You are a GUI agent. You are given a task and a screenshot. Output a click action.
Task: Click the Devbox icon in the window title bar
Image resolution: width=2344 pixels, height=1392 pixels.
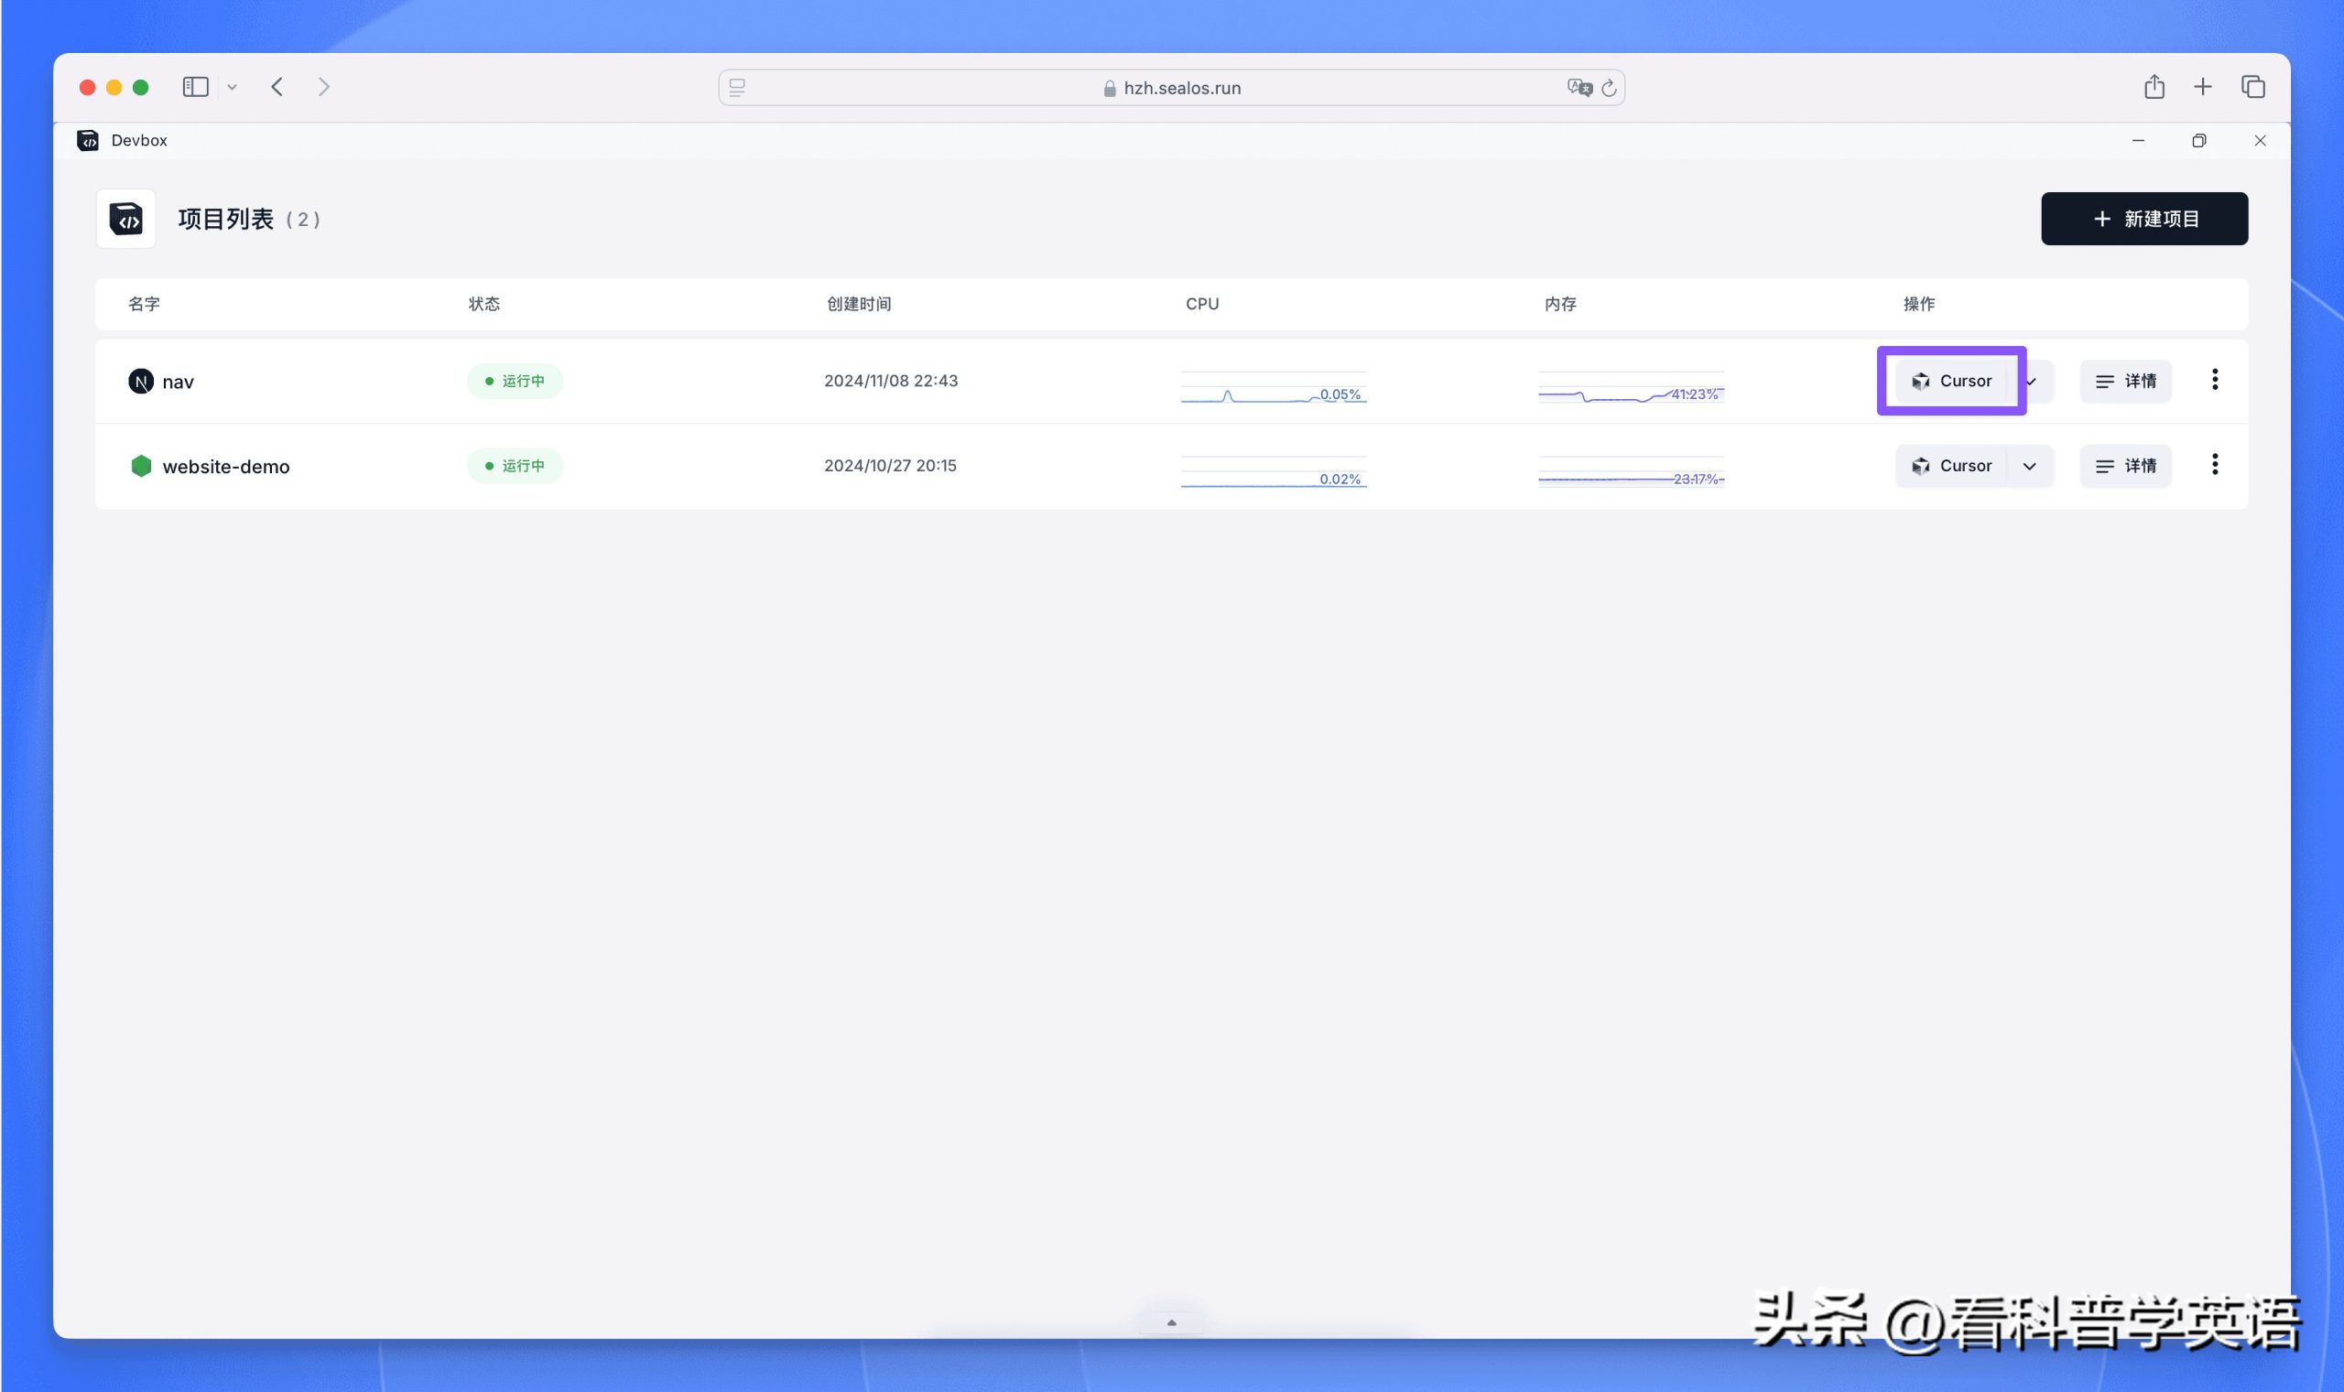coord(89,140)
